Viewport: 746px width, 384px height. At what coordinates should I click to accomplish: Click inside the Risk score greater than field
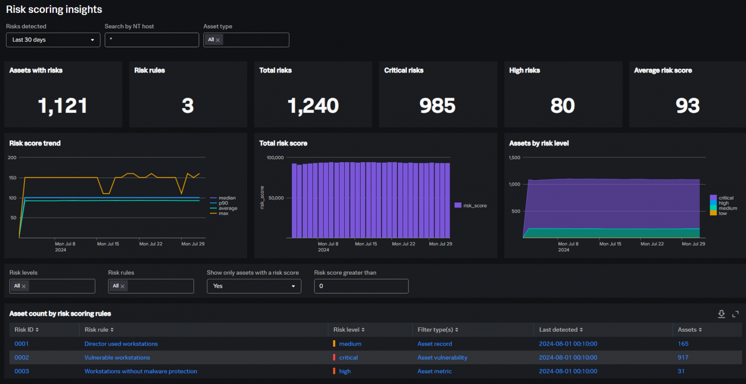point(361,286)
